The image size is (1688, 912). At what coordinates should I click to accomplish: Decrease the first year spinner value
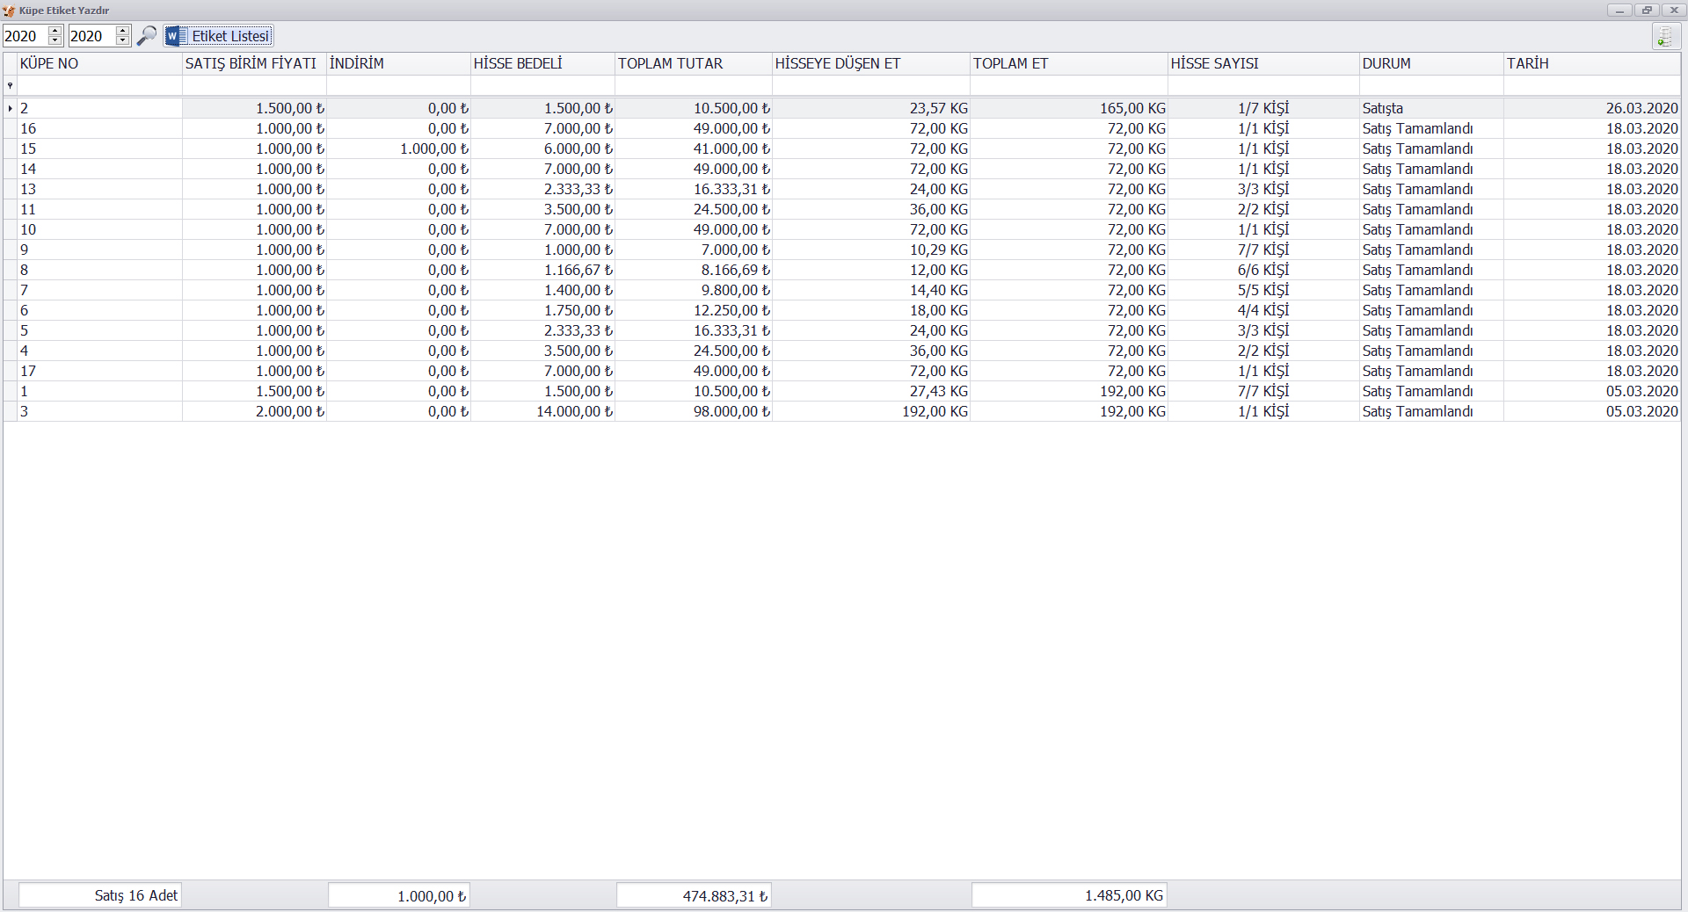pos(55,41)
